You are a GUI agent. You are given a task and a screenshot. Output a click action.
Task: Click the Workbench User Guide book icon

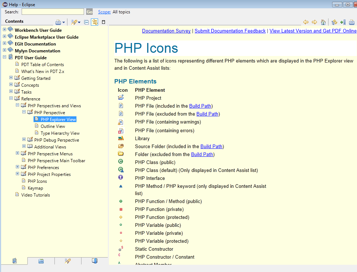[10, 29]
